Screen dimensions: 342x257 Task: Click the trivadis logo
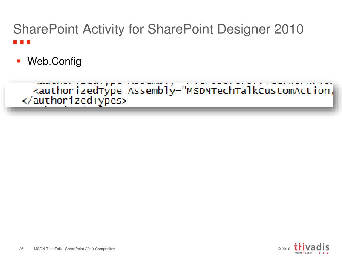coord(312,248)
